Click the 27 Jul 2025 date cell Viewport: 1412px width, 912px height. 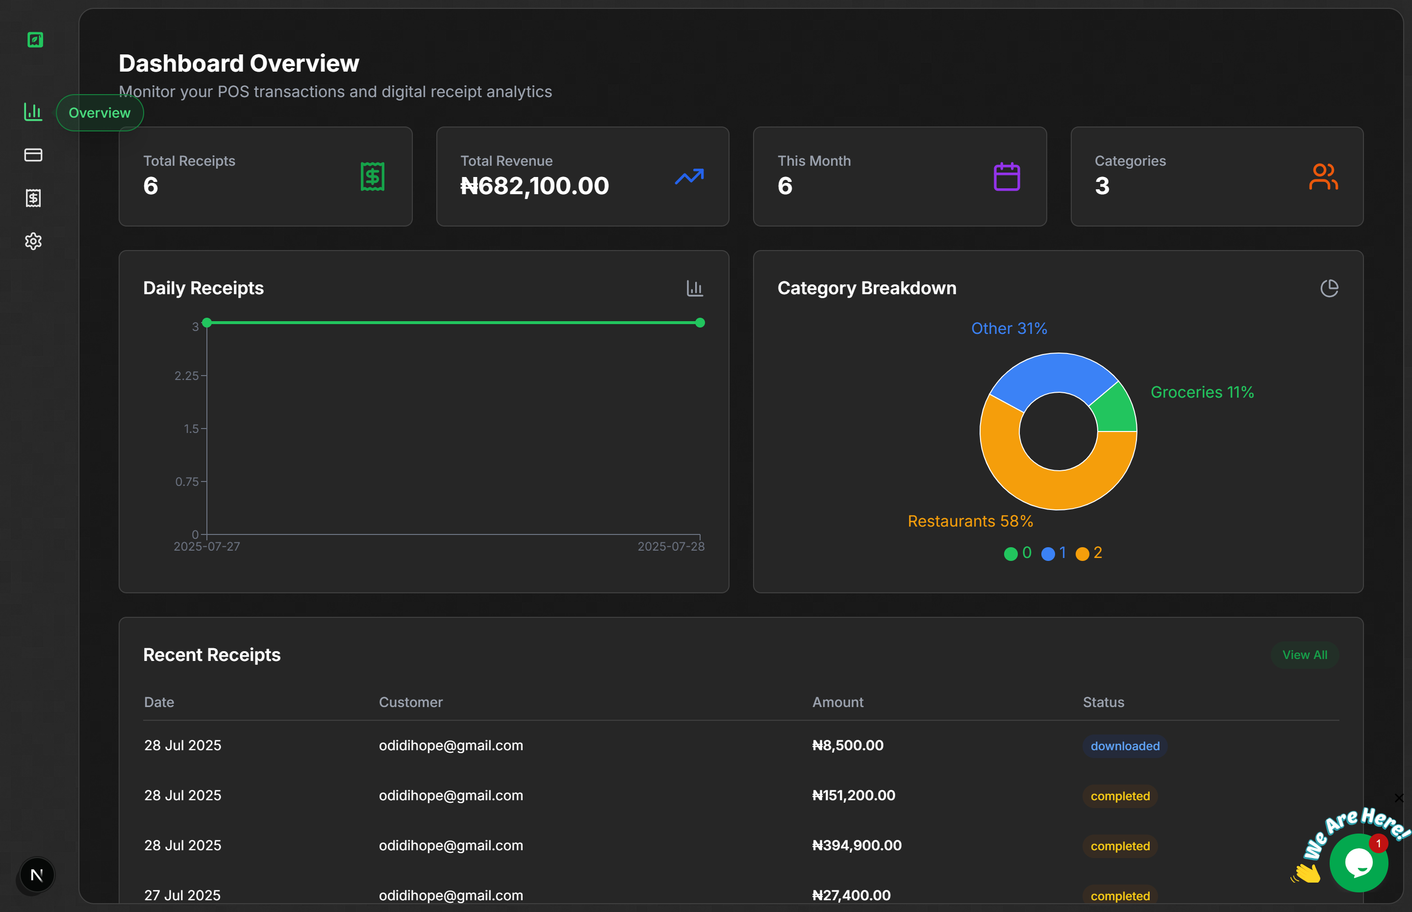coord(182,895)
